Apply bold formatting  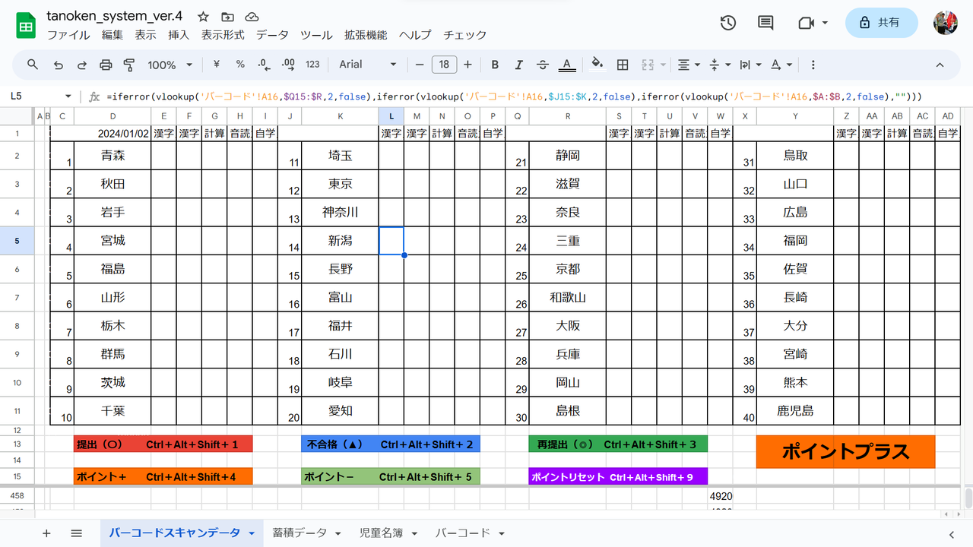(x=495, y=65)
